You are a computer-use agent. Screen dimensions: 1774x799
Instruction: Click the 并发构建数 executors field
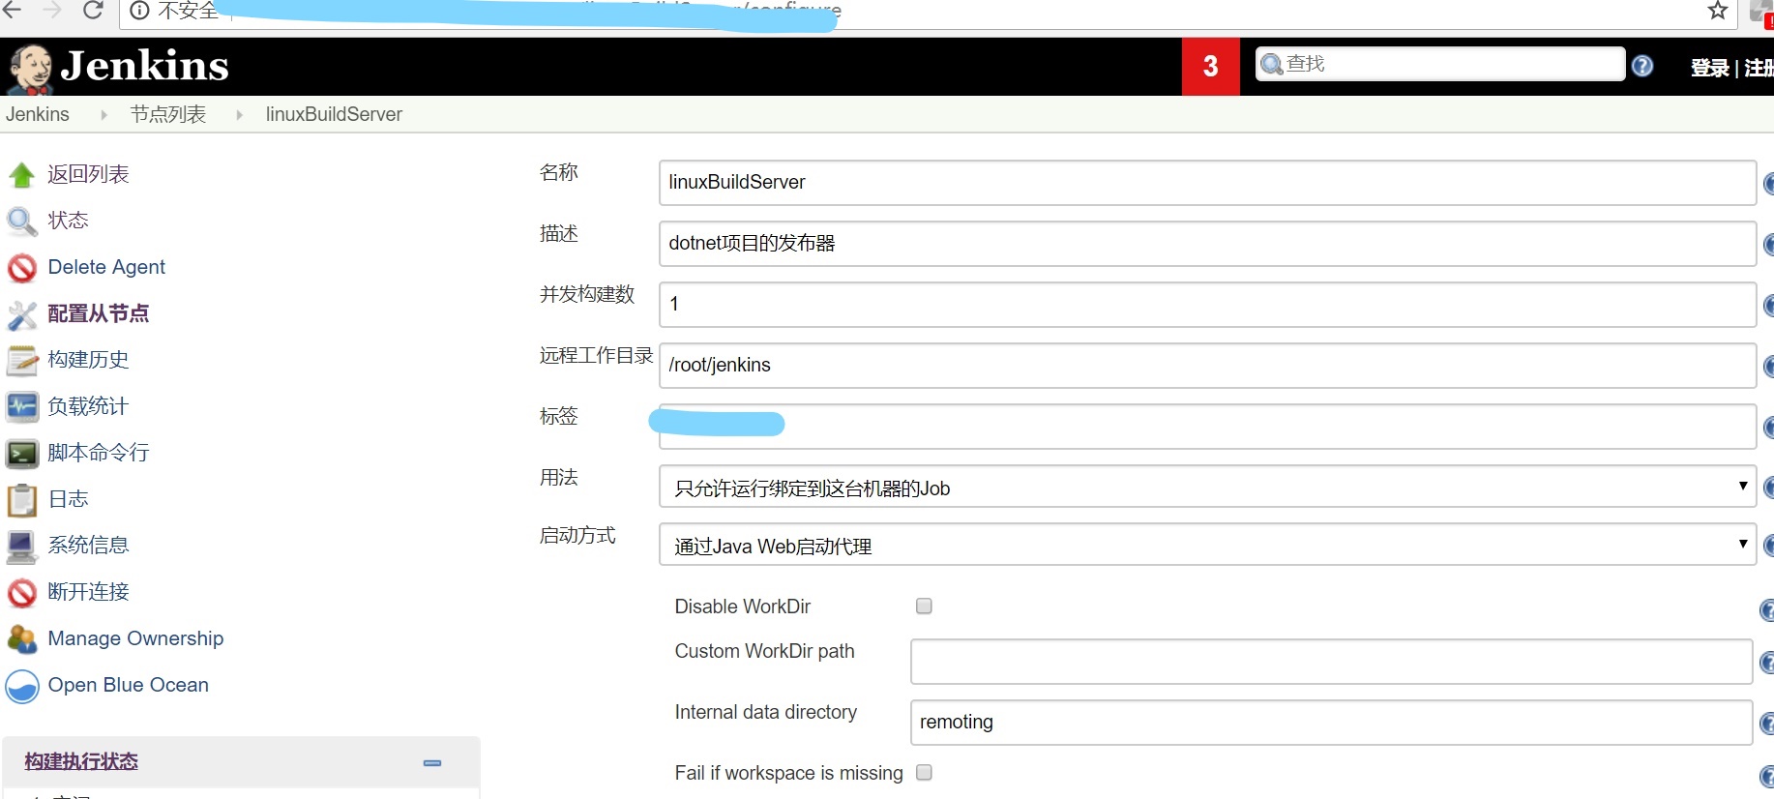pos(1207,305)
